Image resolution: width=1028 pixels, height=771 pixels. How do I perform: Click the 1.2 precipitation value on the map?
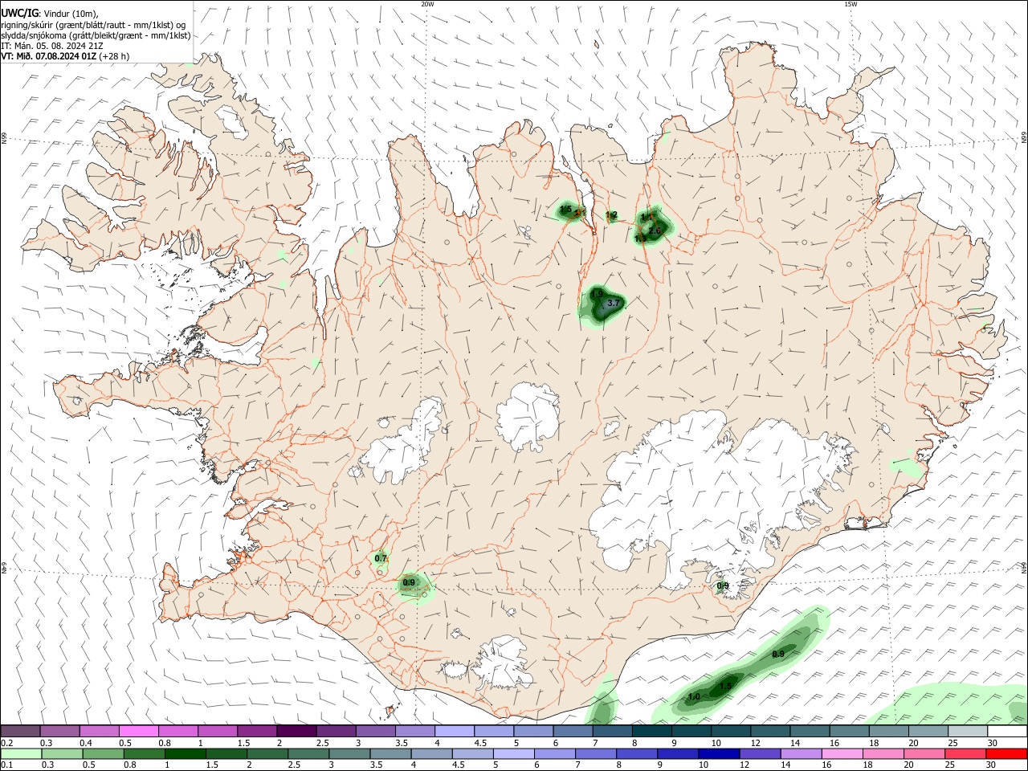click(x=611, y=215)
